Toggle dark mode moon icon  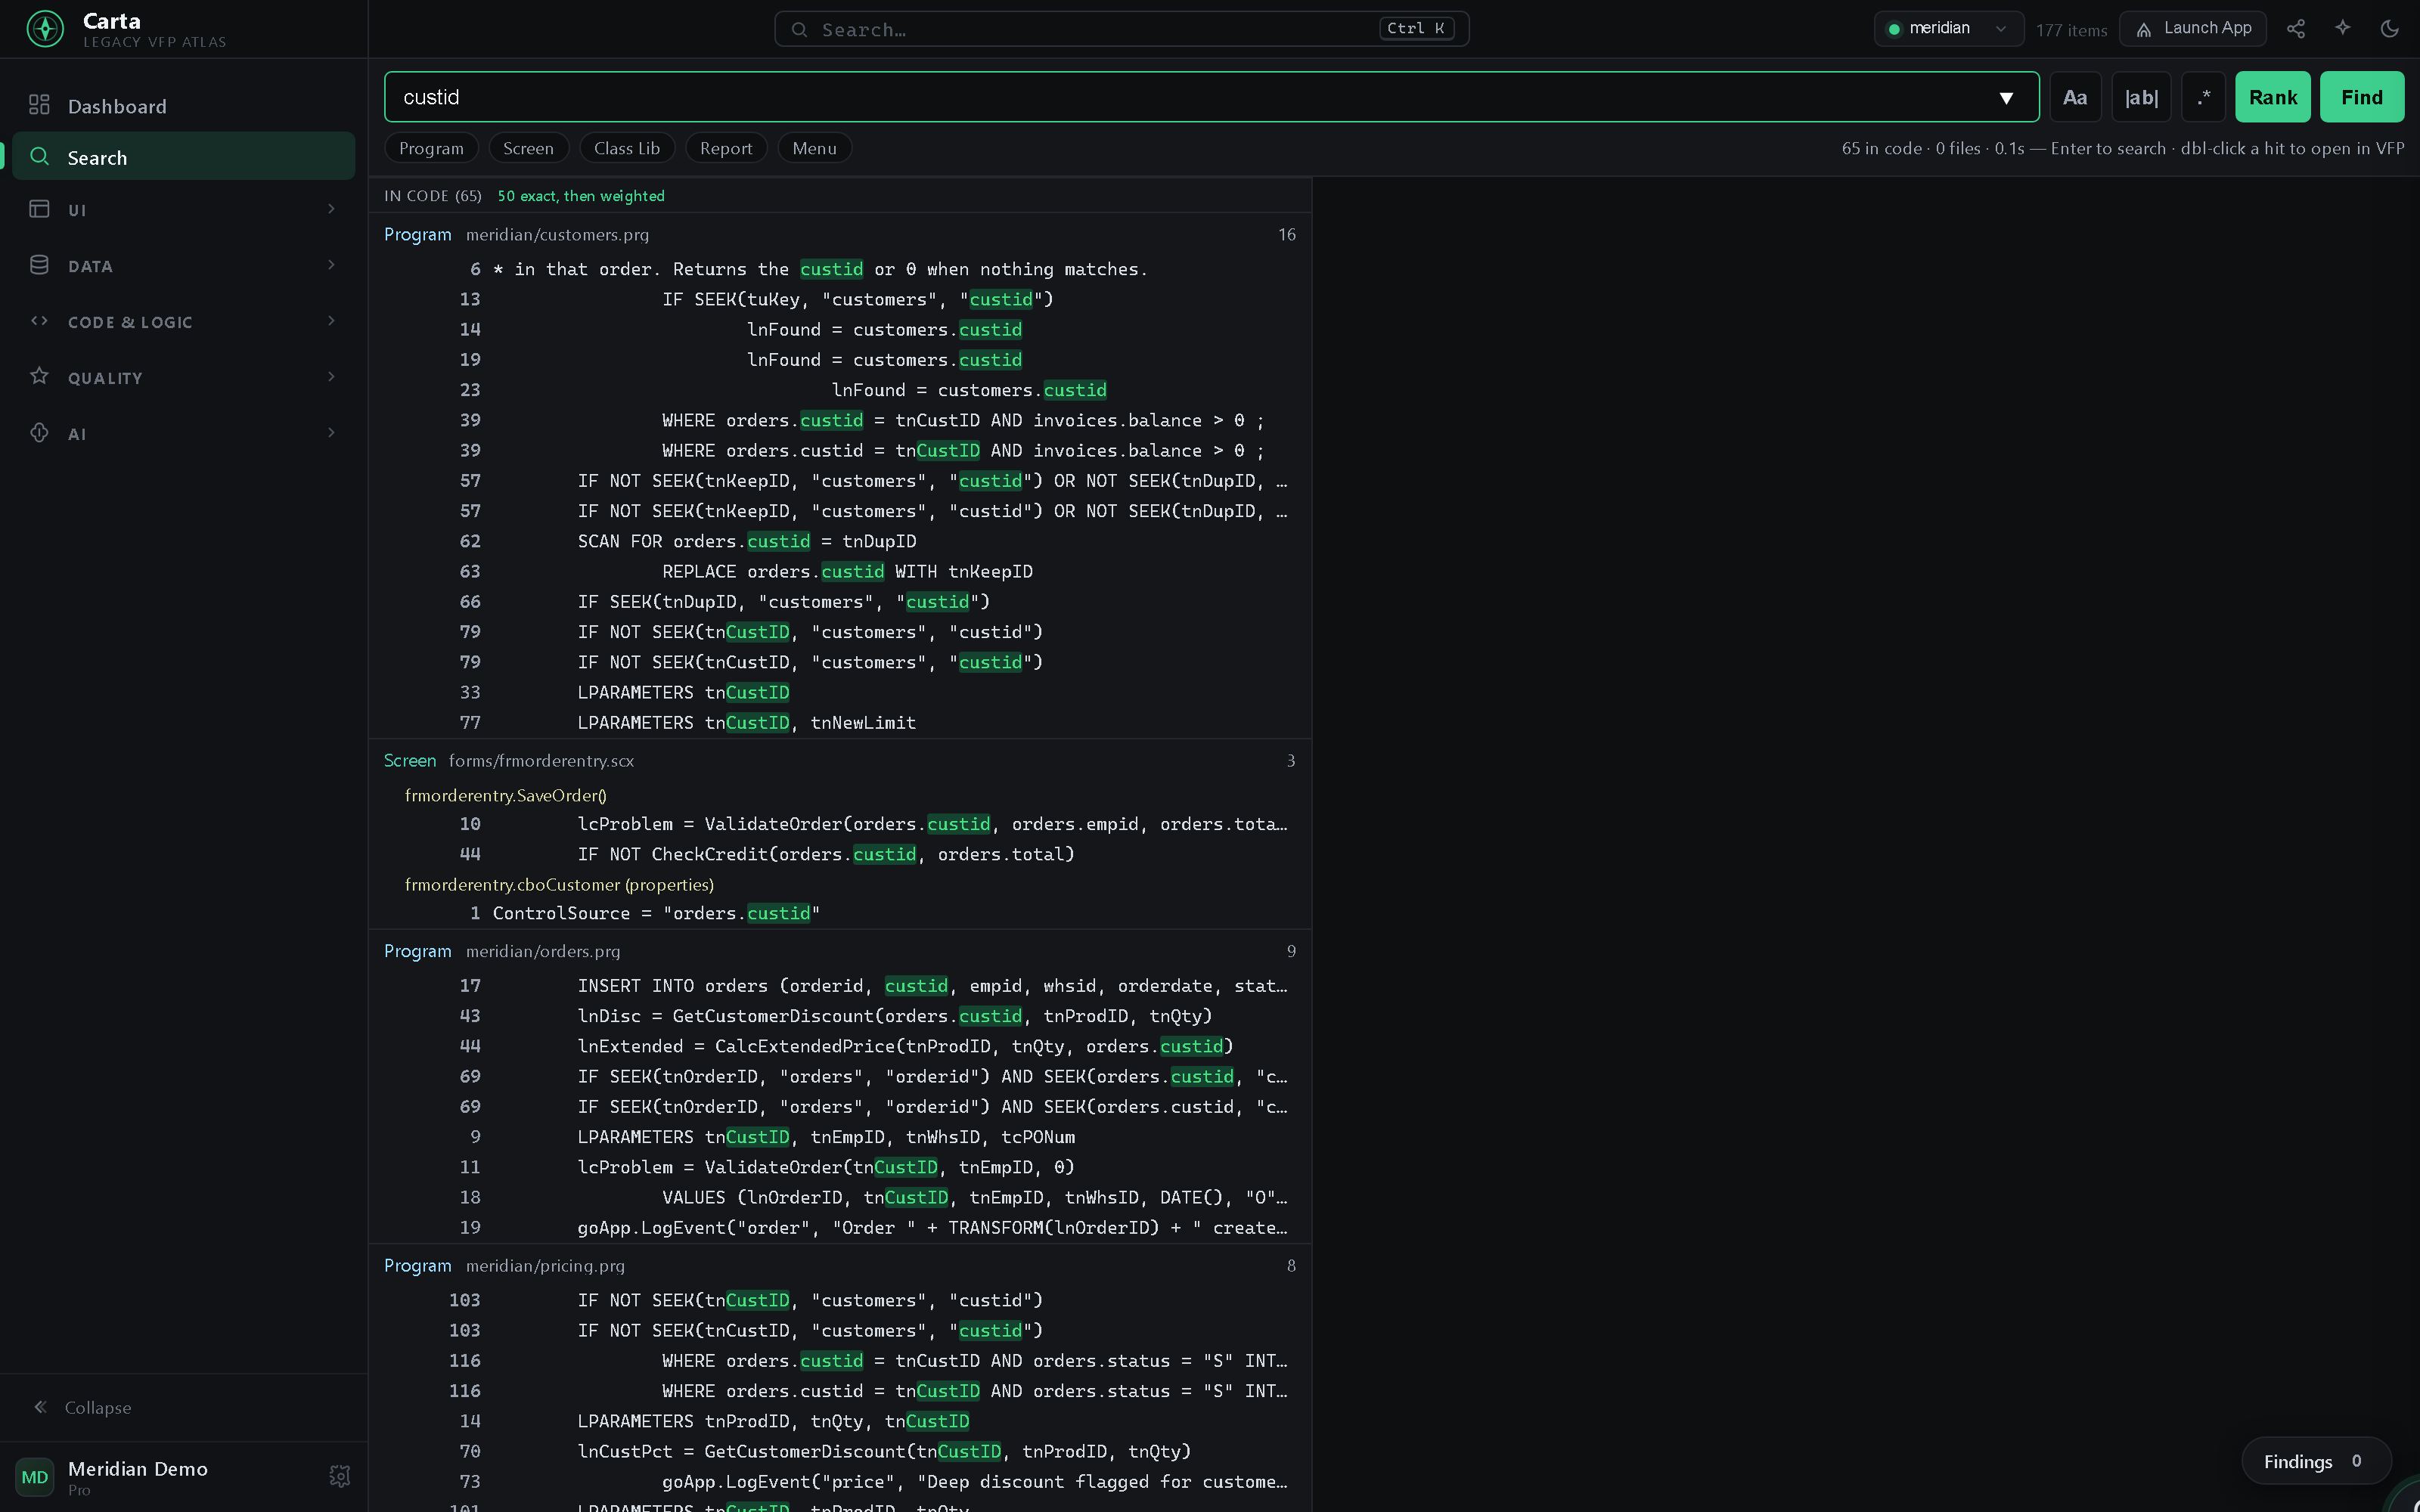pos(2390,29)
